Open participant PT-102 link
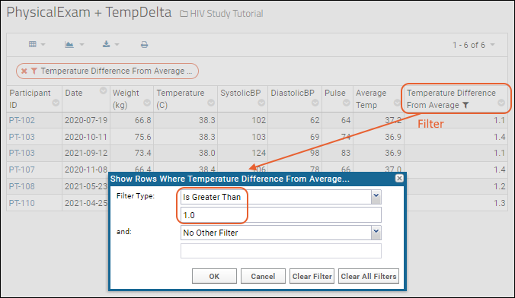The height and width of the screenshot is (298, 515). tap(21, 120)
